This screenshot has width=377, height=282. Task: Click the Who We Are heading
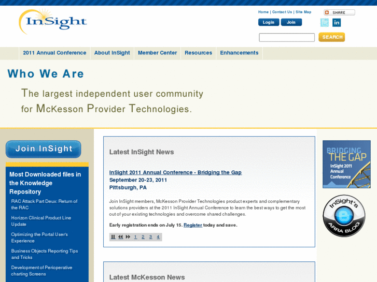[46, 73]
